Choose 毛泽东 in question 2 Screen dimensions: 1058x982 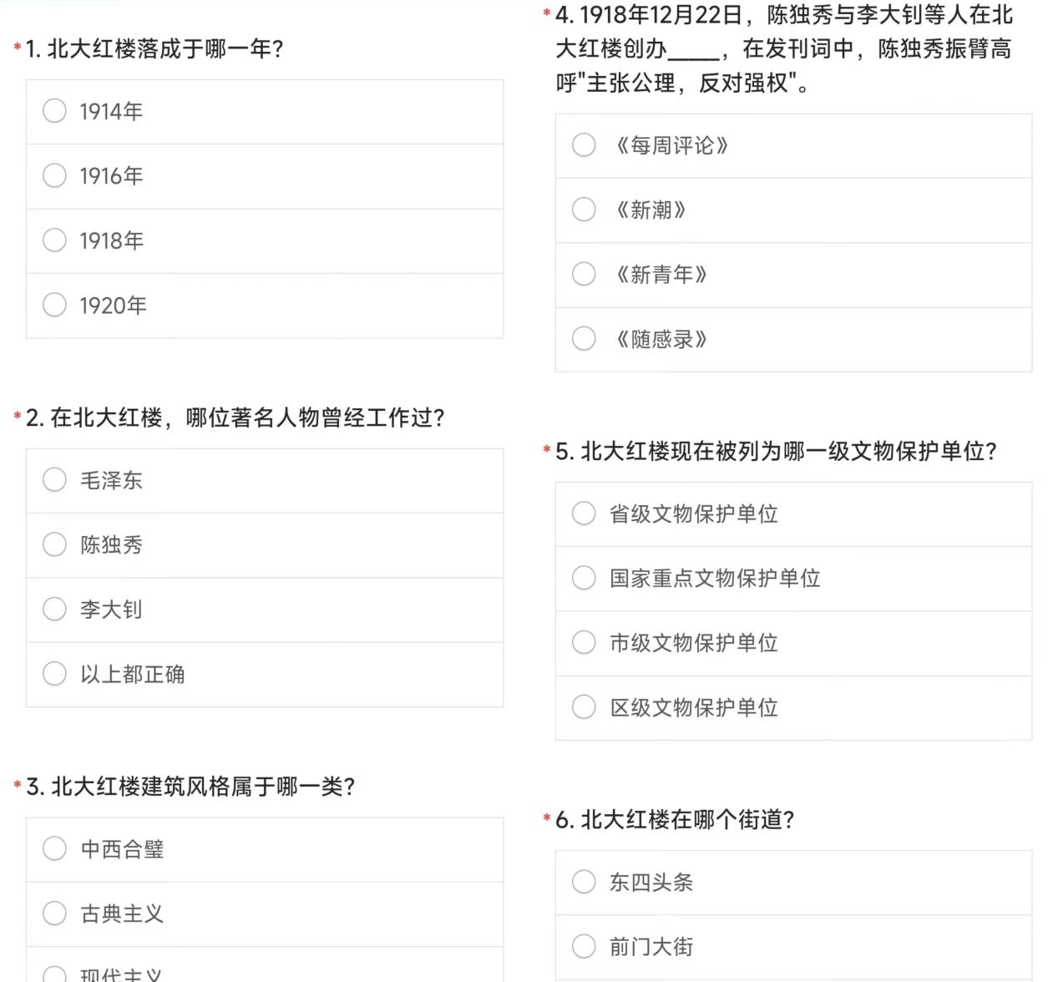(54, 480)
